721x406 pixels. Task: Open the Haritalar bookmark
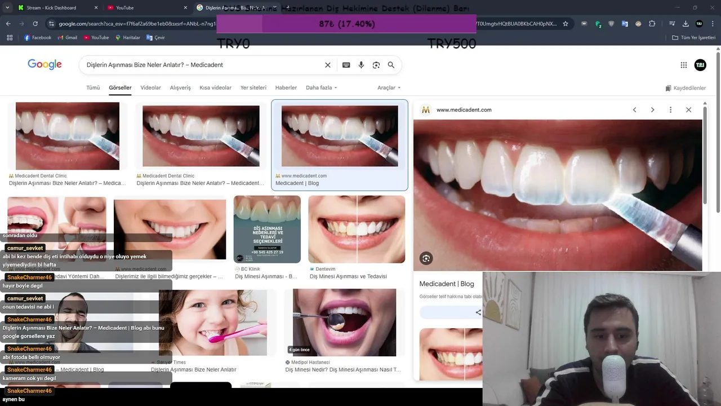[x=127, y=38]
